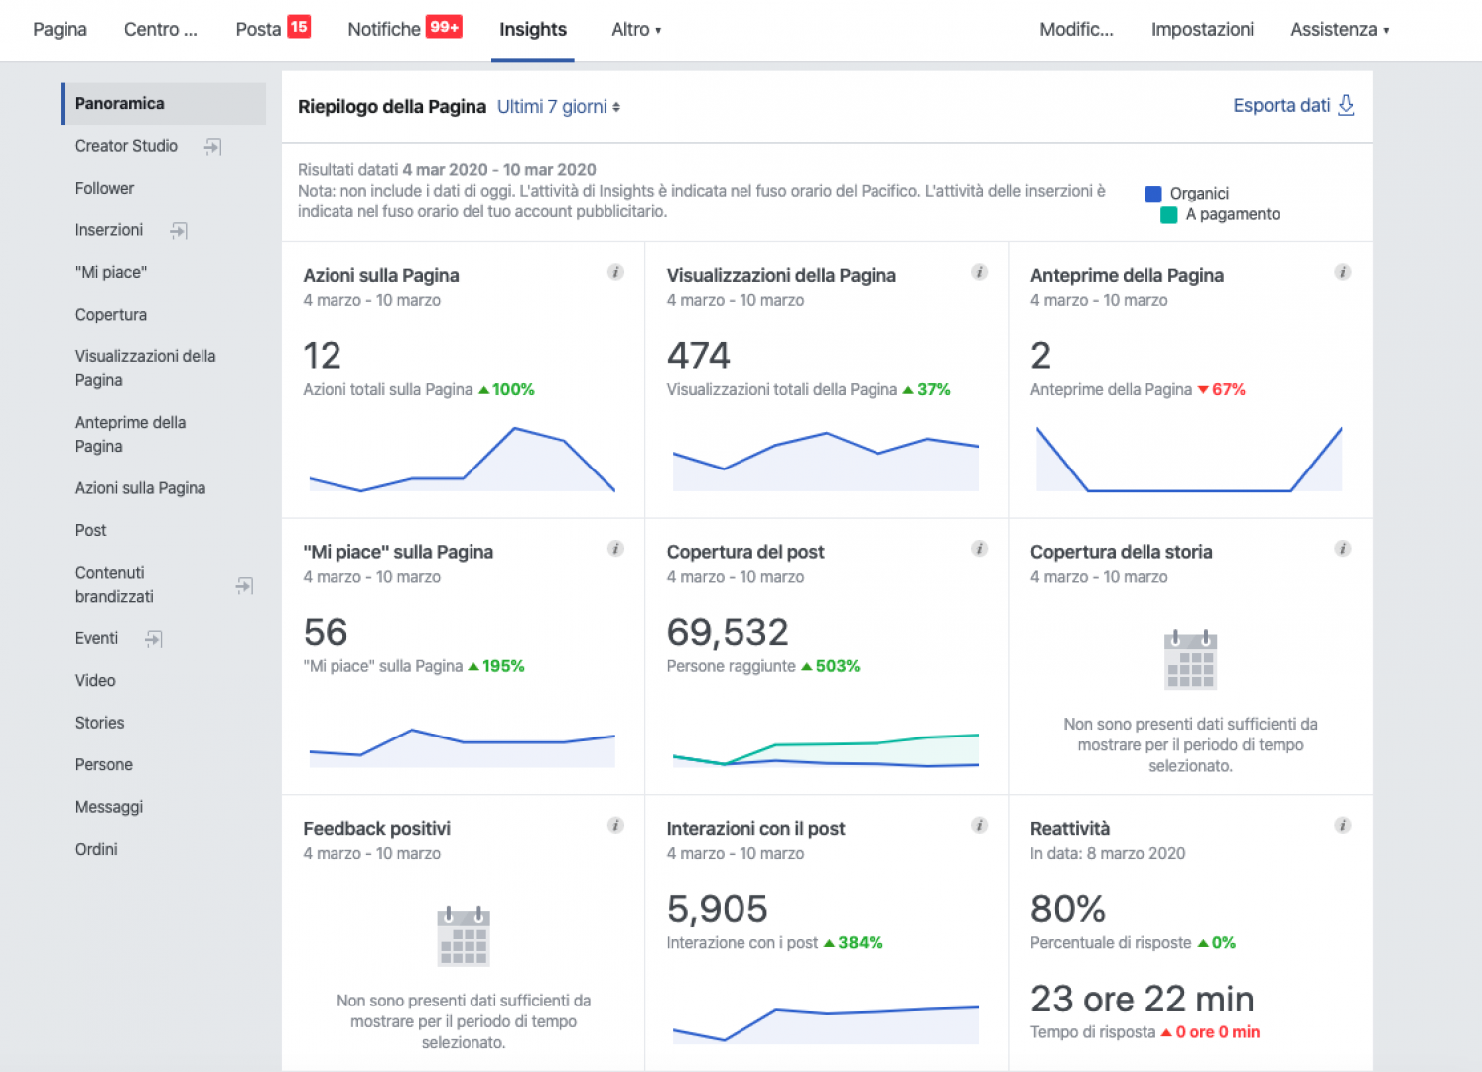This screenshot has width=1482, height=1072.
Task: Select the Insights tab
Action: (533, 30)
